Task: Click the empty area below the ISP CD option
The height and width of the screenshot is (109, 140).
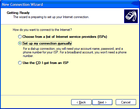Action: pyautogui.click(x=70, y=80)
